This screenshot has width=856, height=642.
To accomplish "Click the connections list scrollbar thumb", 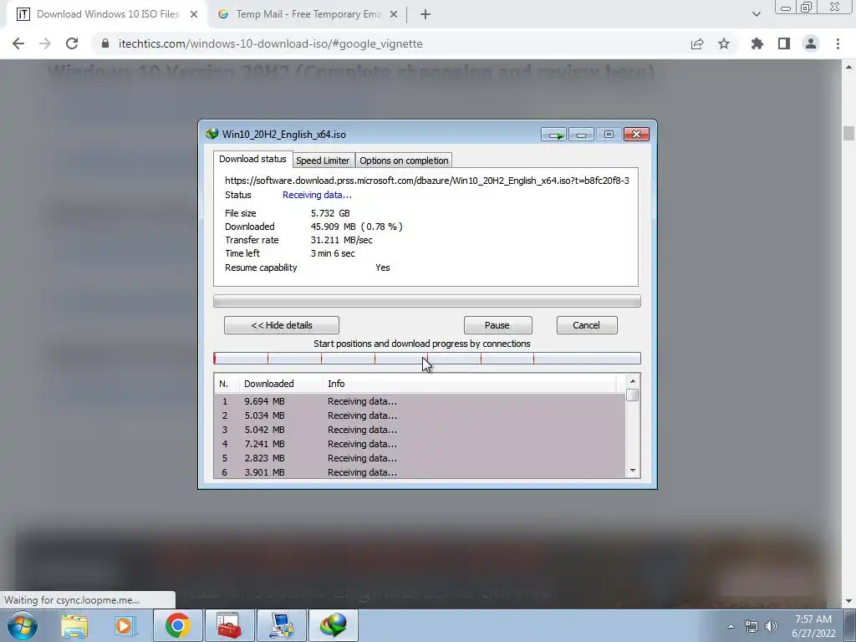I will coord(633,395).
